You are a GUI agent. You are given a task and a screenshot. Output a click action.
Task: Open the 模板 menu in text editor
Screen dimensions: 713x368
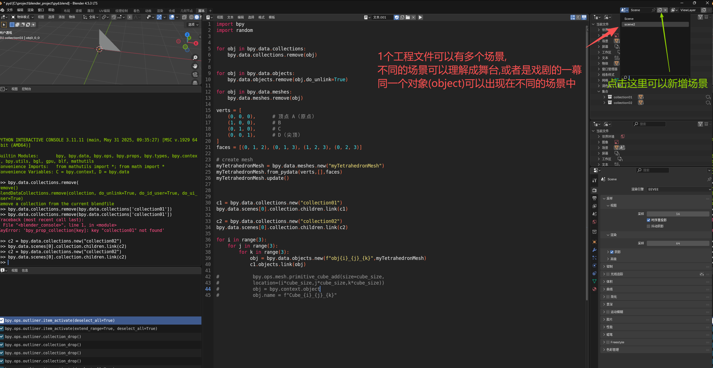272,17
